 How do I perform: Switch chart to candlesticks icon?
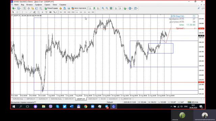pyautogui.click(x=94, y=8)
